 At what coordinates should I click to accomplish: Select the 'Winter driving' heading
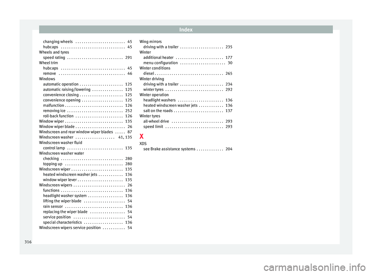pyautogui.click(x=152, y=79)
